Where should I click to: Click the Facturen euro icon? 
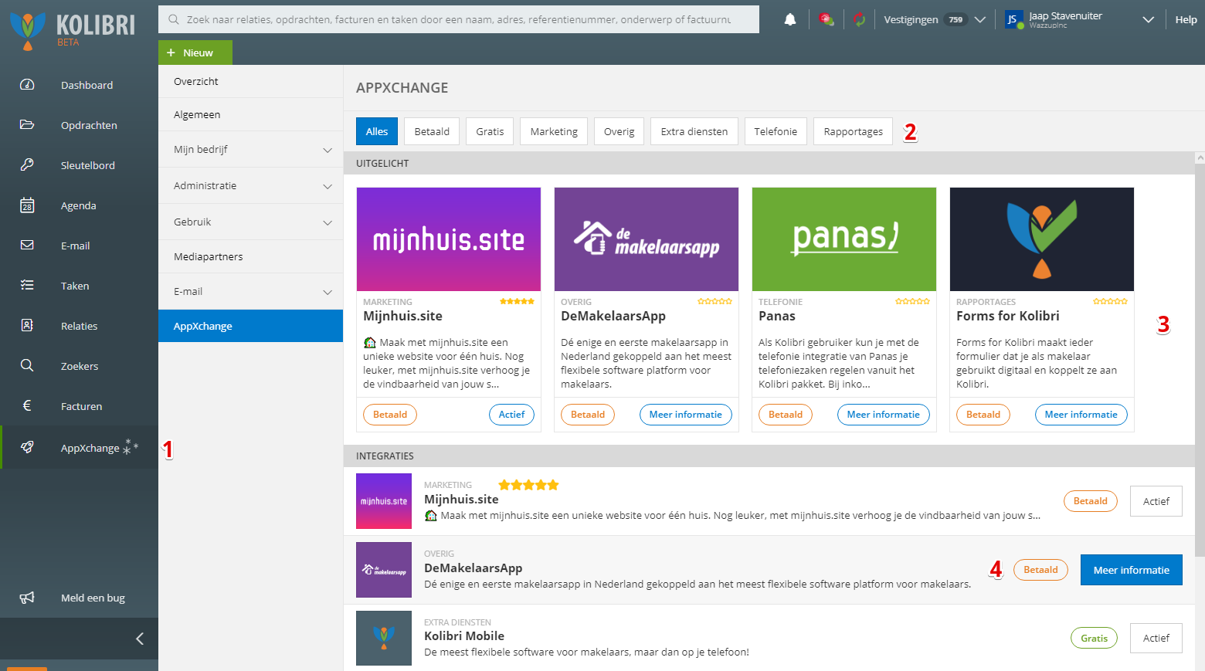(27, 406)
